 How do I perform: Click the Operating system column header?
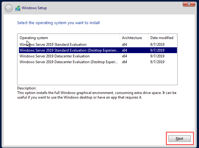point(69,38)
